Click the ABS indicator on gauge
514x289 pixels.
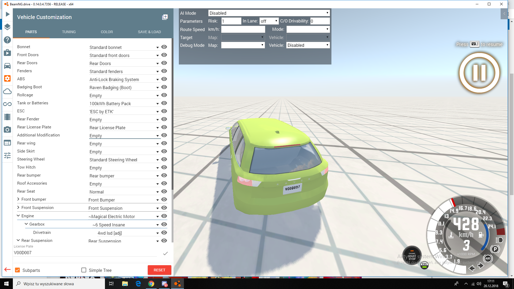point(488,258)
